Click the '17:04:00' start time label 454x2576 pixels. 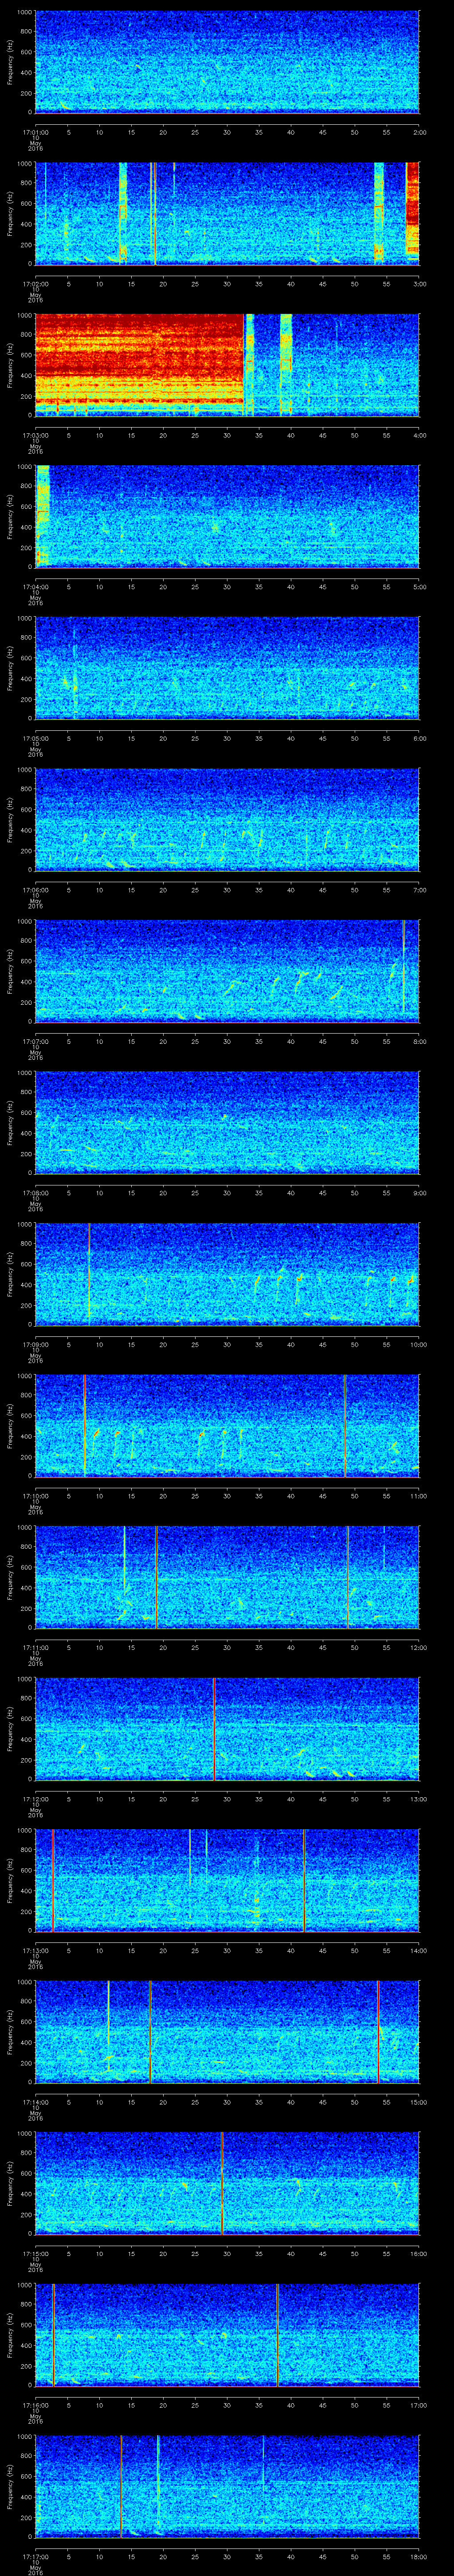click(35, 586)
